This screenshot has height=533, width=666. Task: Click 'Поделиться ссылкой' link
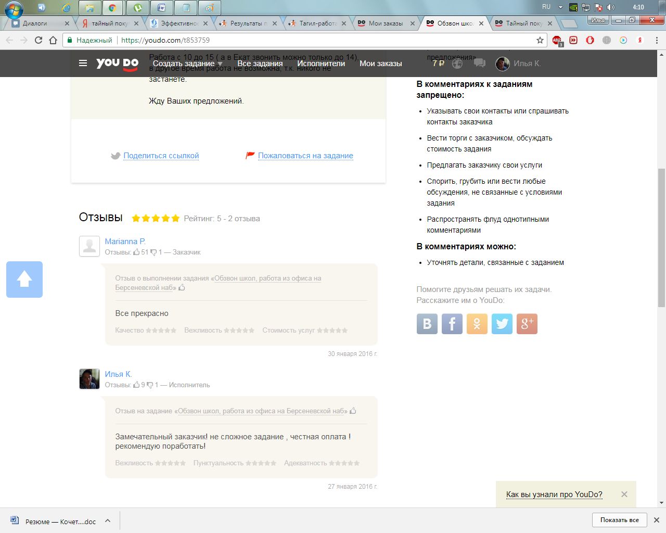(x=161, y=156)
